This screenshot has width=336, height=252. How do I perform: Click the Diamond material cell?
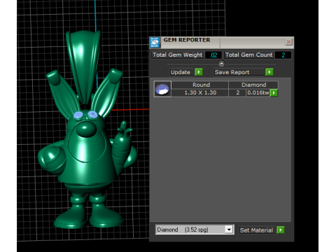point(253,85)
